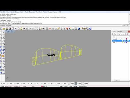Click the Tools hammer icon in Layers panel
The height and width of the screenshot is (98, 130).
click(x=128, y=34)
